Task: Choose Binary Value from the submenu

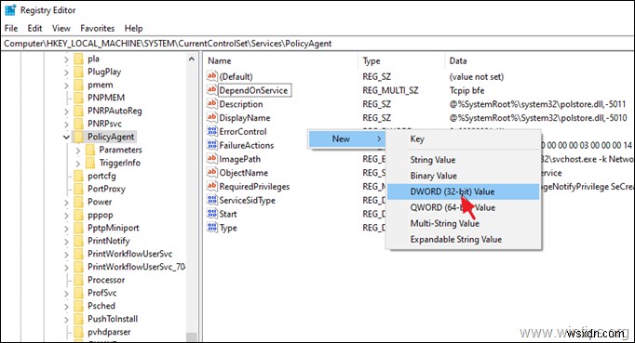Action: 464,176
